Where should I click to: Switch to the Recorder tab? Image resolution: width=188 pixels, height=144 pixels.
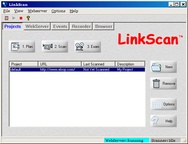(x=81, y=26)
